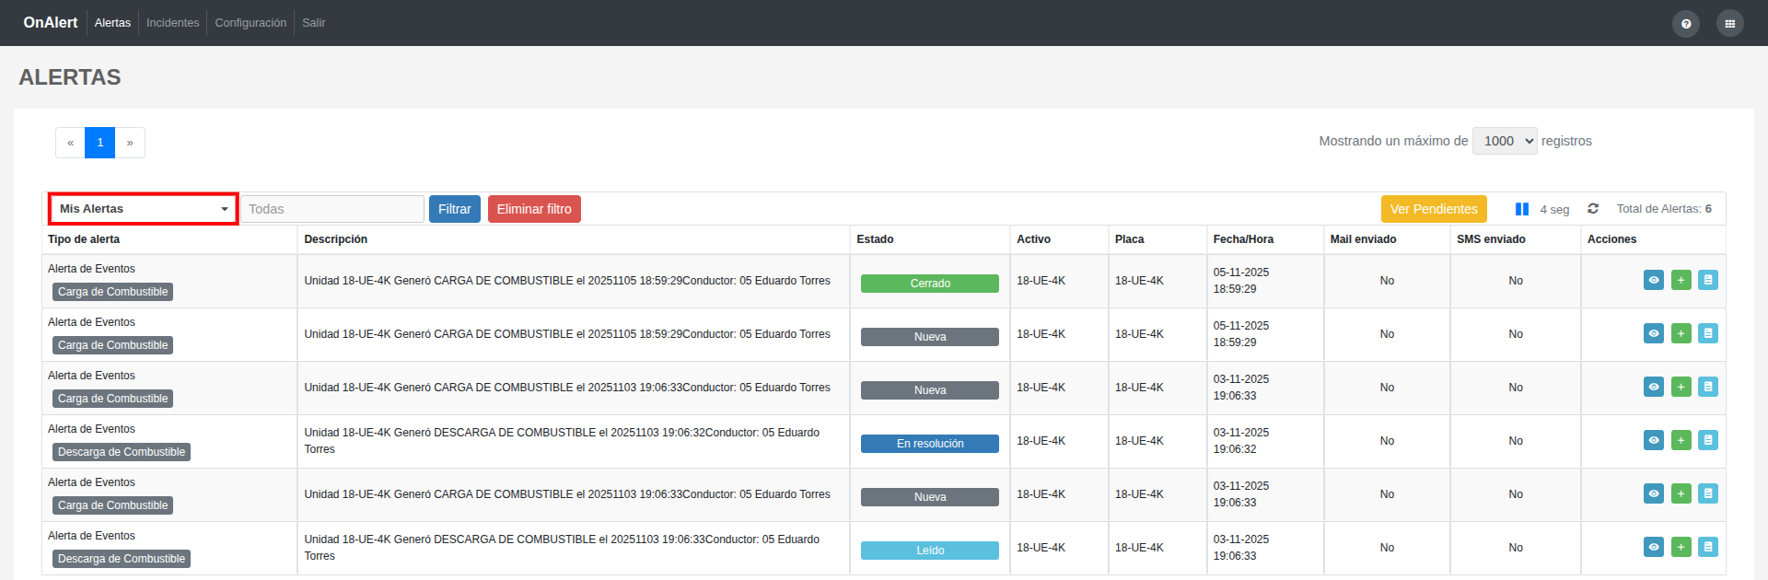Click the OnAlert logo link
The image size is (1768, 580).
[x=51, y=23]
